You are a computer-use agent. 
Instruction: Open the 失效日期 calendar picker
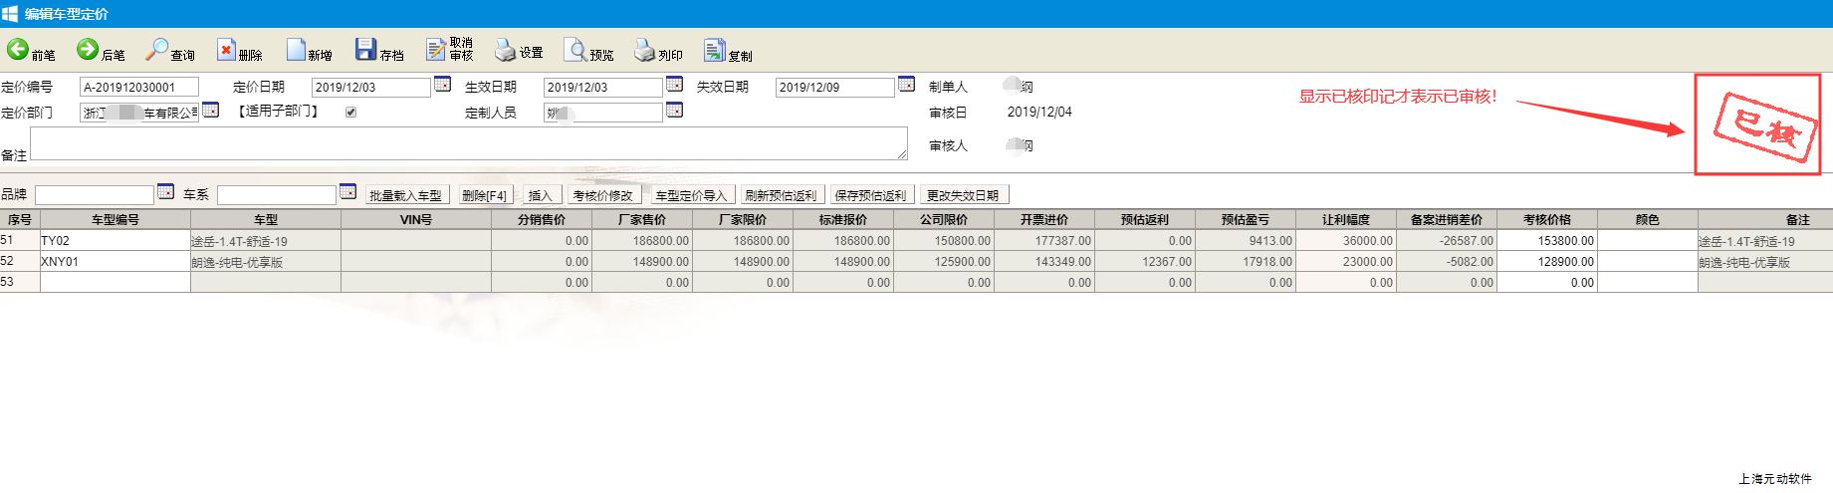906,85
